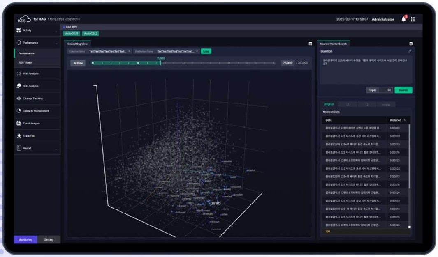This screenshot has width=438, height=257.
Task: Click the Administrator user name
Action: click(x=383, y=19)
